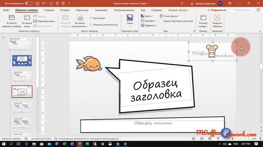Start Slide Show from status bar
Screen dimensions: 263x147
[x=218, y=139]
